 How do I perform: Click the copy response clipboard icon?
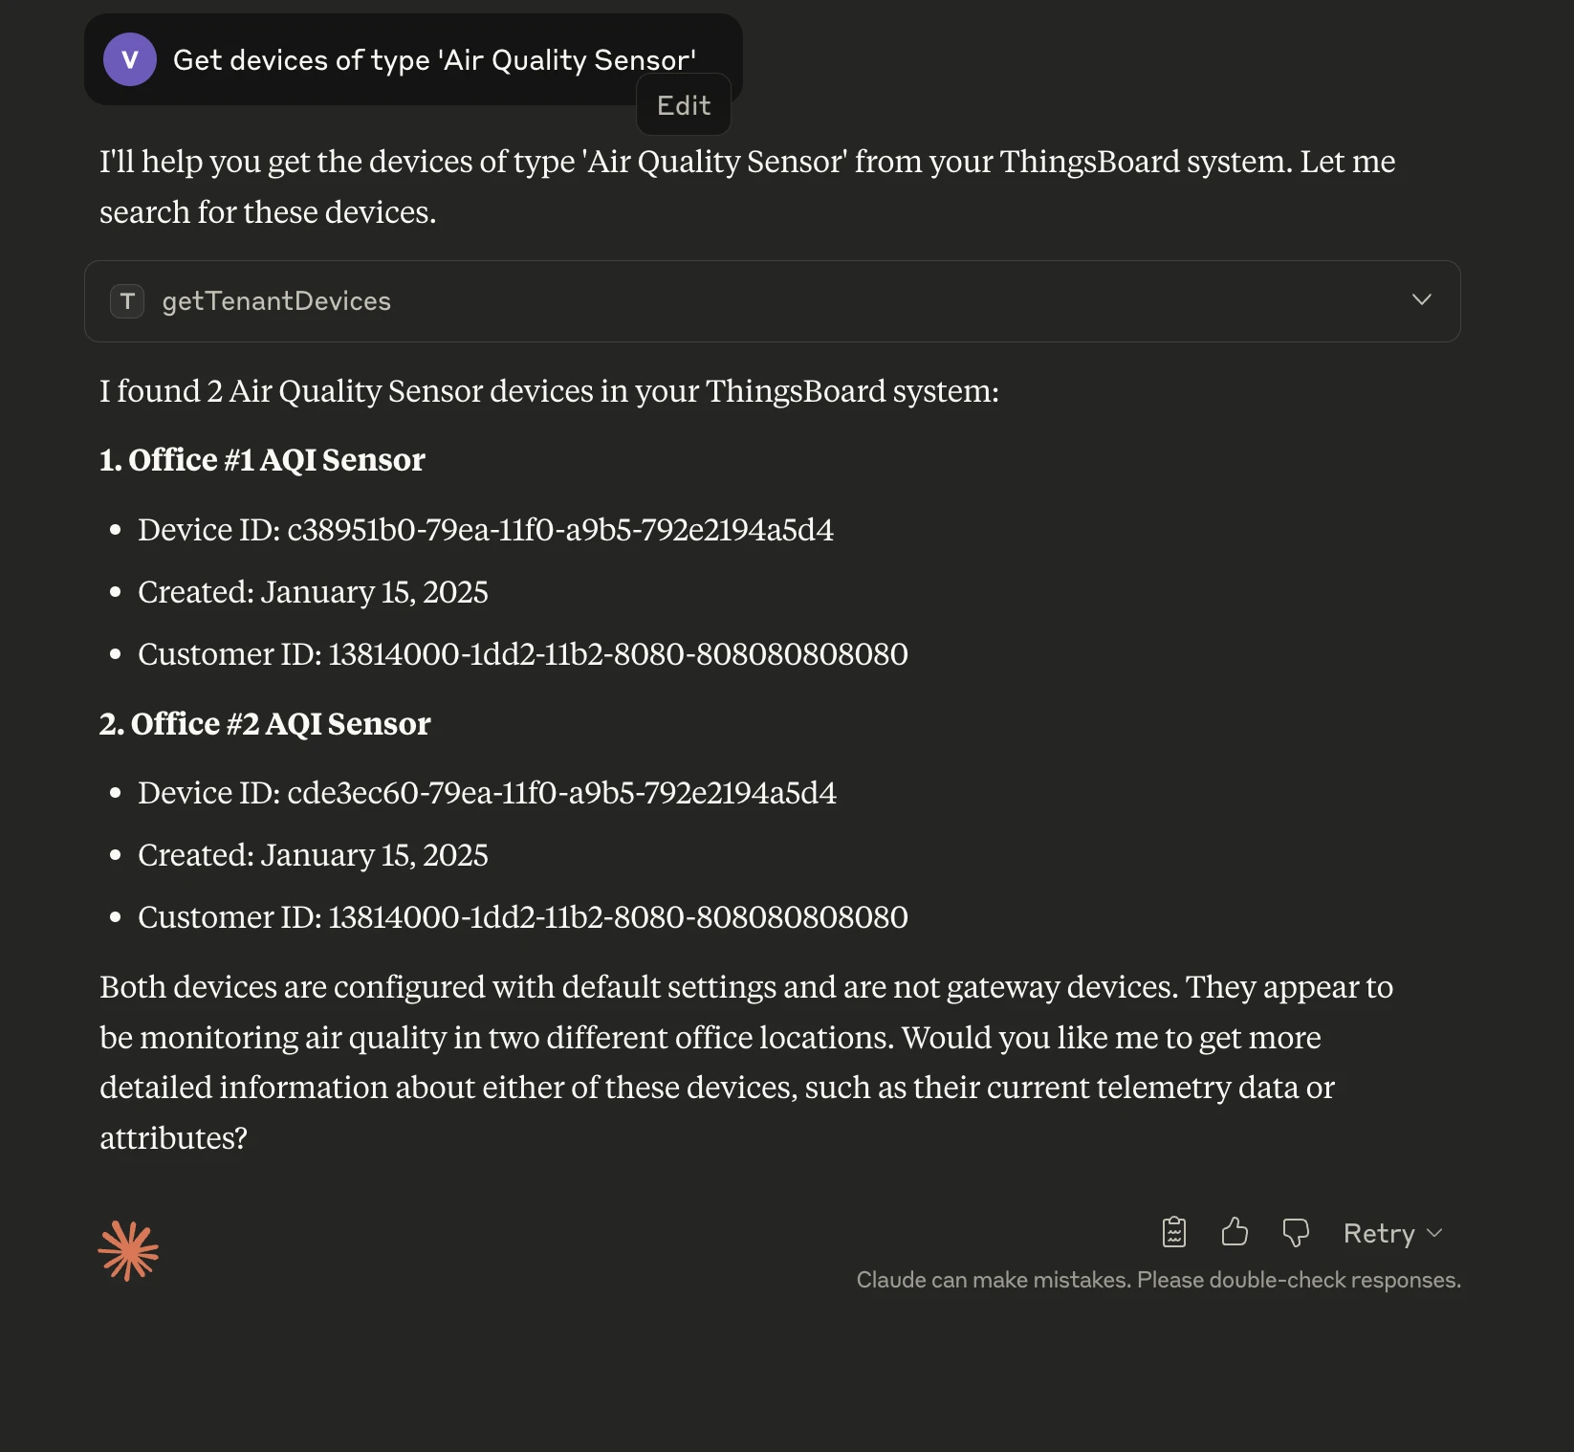[x=1173, y=1232]
